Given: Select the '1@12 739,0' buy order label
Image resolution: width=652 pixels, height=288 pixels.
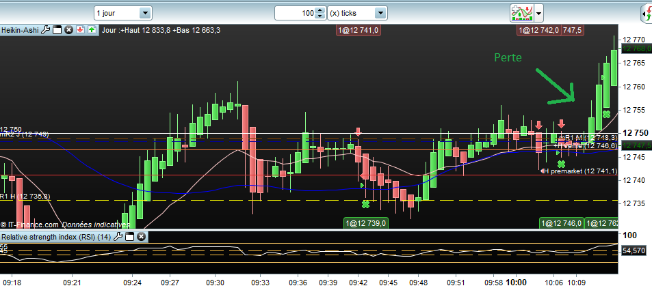Looking at the screenshot, I should coord(366,223).
